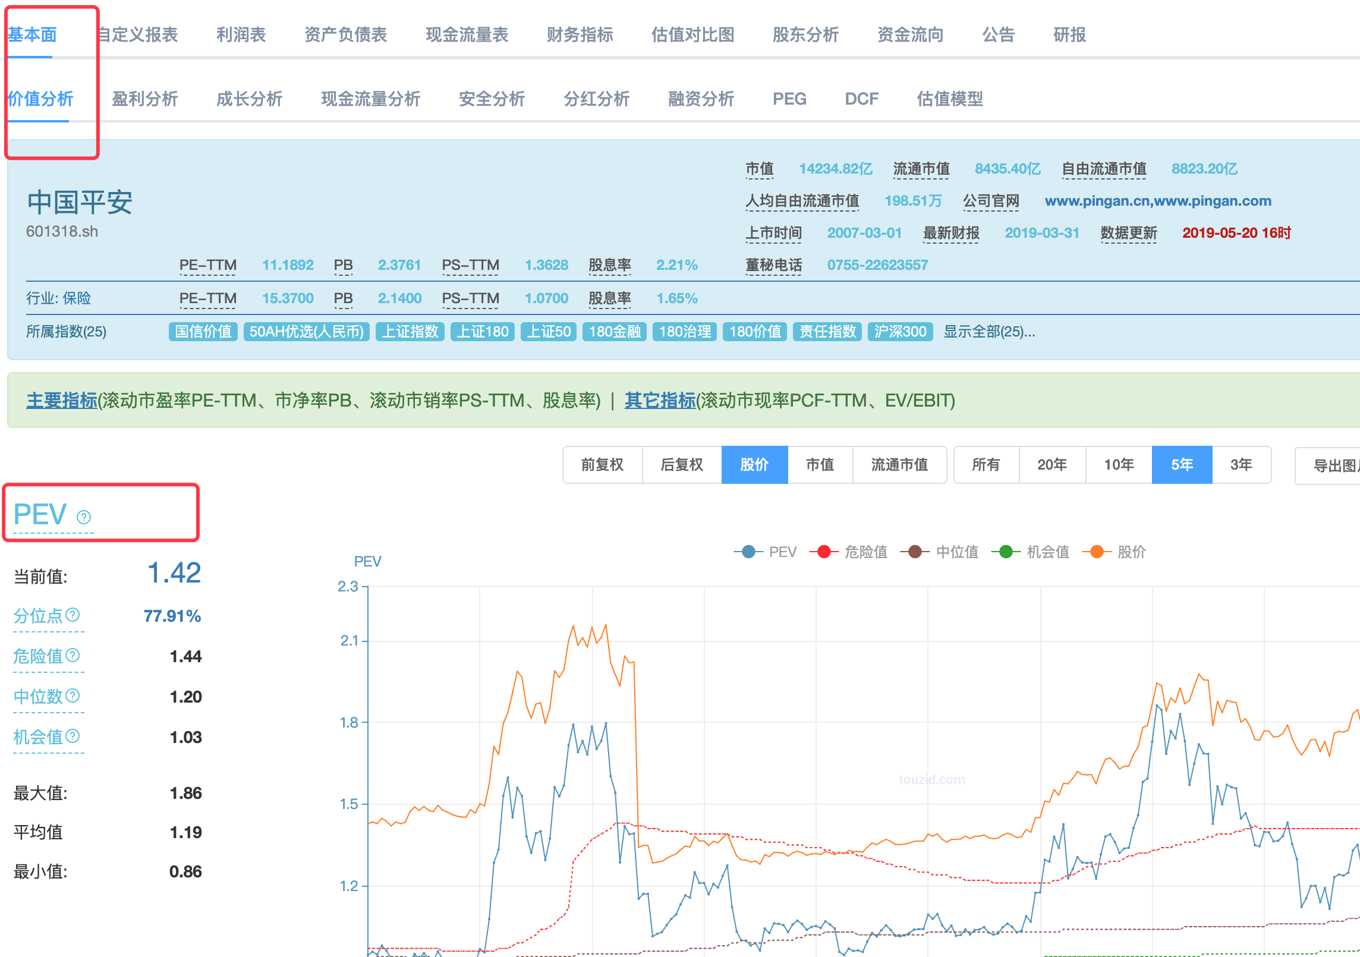1360x957 pixels.
Task: Open the 现金流量表 tab
Action: point(467,34)
